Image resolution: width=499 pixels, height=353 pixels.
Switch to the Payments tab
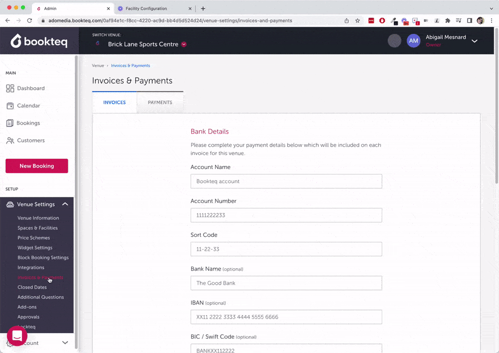160,103
